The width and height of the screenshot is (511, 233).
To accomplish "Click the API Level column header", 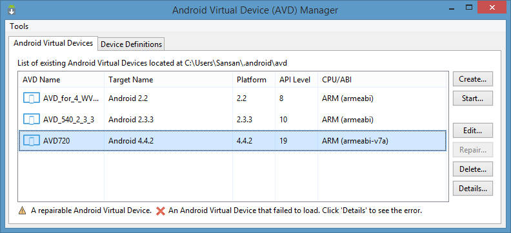I will point(296,80).
